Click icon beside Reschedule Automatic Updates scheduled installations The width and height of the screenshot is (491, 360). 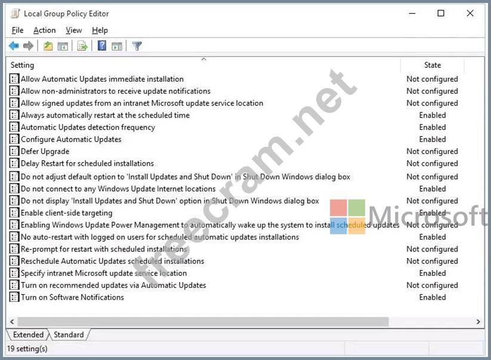(14, 261)
